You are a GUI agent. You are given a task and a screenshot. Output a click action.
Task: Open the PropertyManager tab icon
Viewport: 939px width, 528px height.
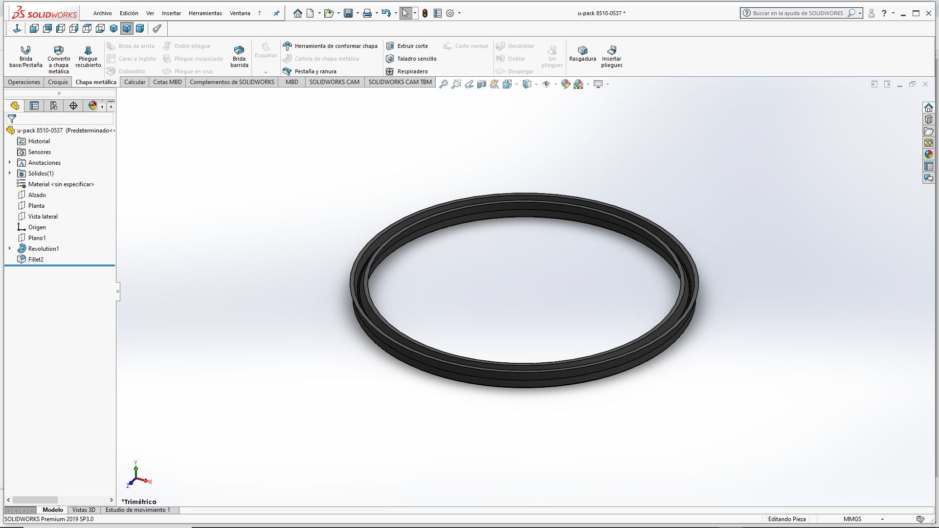(x=34, y=106)
